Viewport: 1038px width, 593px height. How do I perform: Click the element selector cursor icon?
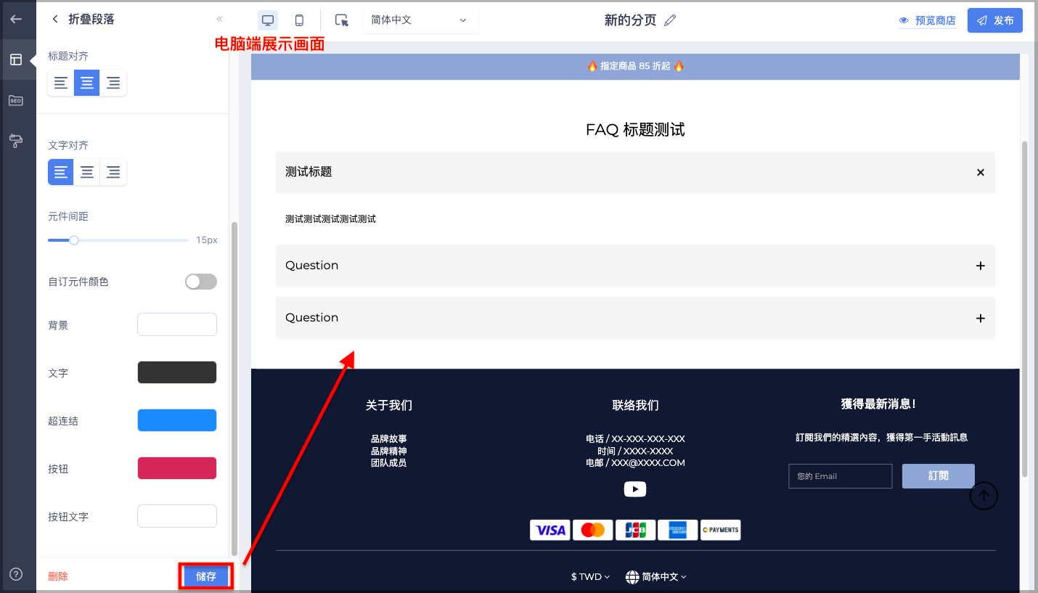(x=341, y=20)
